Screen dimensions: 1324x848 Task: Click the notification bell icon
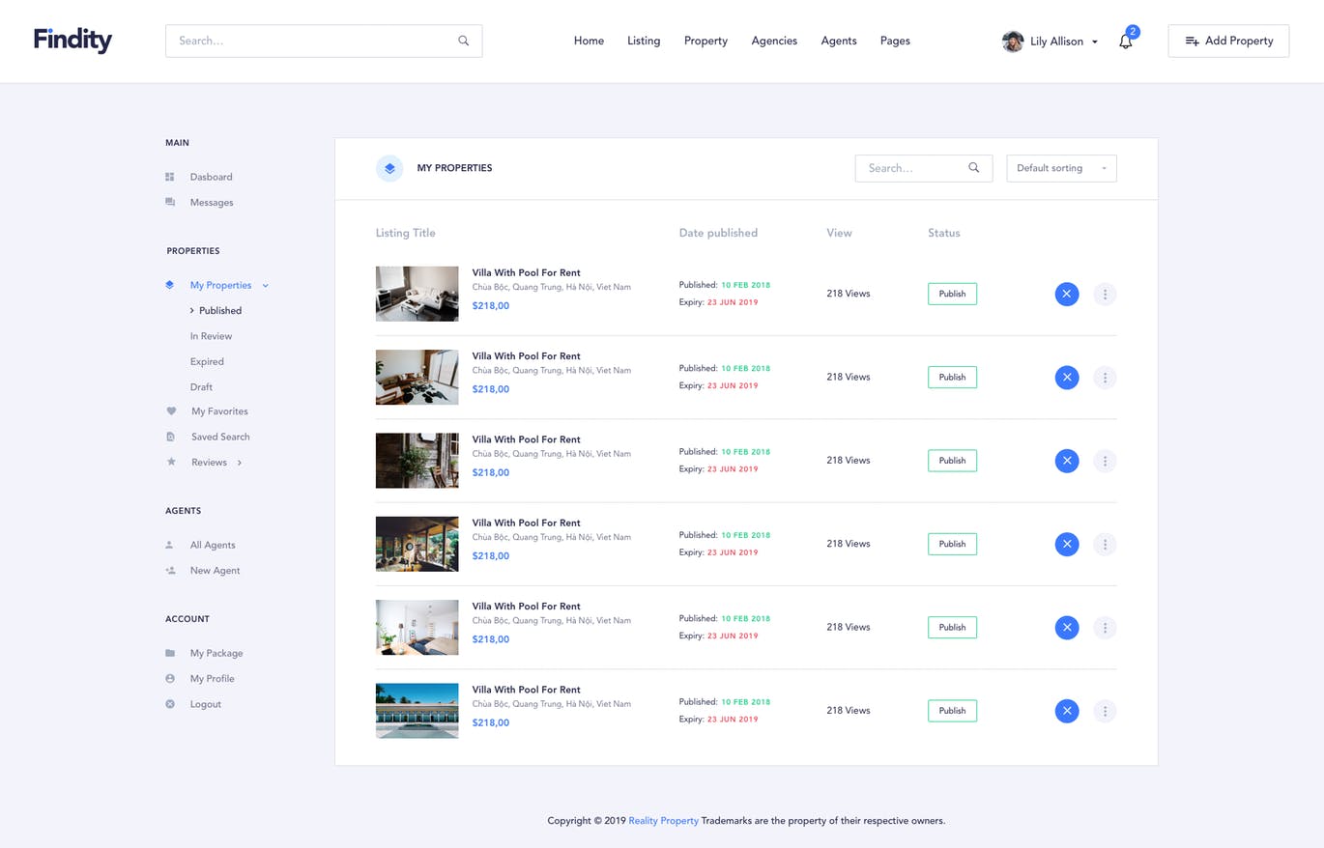[1125, 42]
